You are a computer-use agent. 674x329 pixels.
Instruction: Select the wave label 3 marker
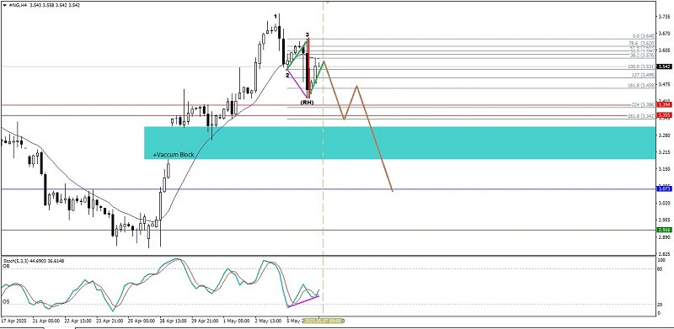pos(307,34)
